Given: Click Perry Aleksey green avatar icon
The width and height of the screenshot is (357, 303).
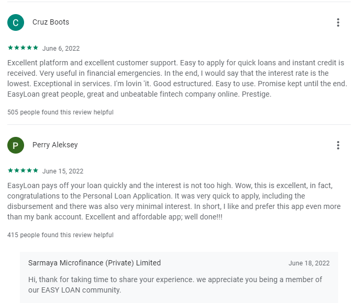Looking at the screenshot, I should pyautogui.click(x=16, y=145).
